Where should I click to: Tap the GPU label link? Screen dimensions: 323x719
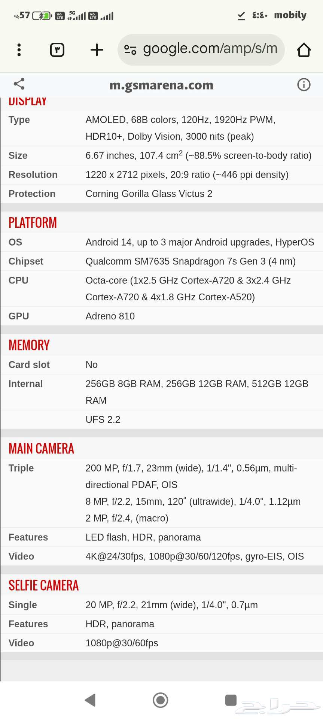(x=19, y=316)
